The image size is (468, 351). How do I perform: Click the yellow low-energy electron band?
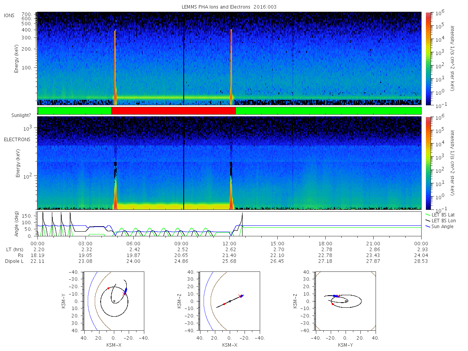(x=174, y=206)
